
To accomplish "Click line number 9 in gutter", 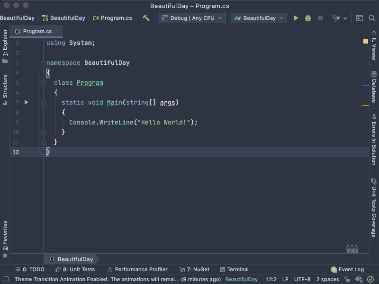I will pyautogui.click(x=17, y=123).
